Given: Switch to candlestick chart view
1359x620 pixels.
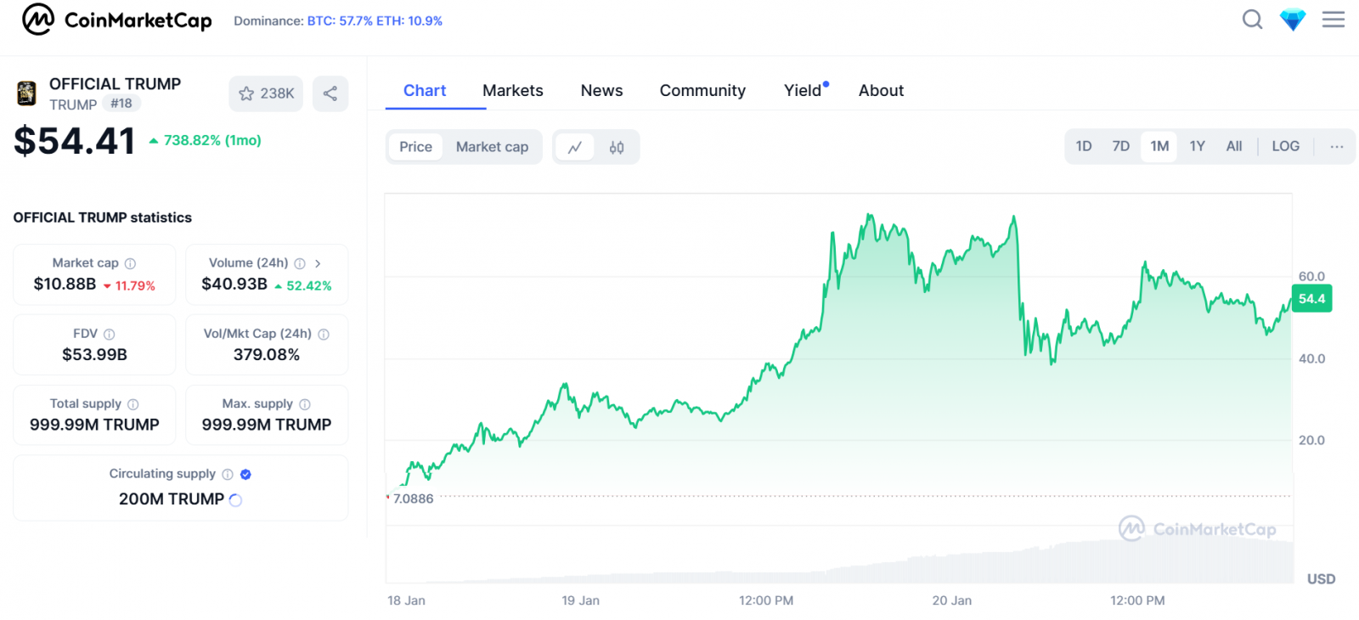Looking at the screenshot, I should coord(617,147).
